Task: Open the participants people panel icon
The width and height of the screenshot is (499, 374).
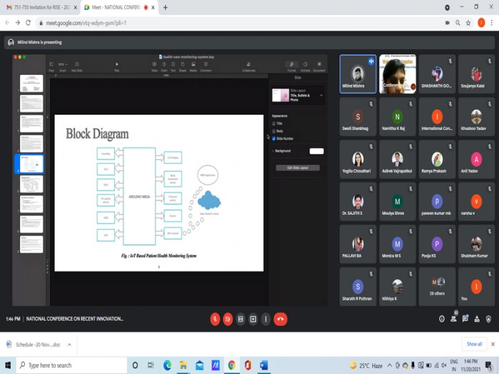Action: pos(454,319)
